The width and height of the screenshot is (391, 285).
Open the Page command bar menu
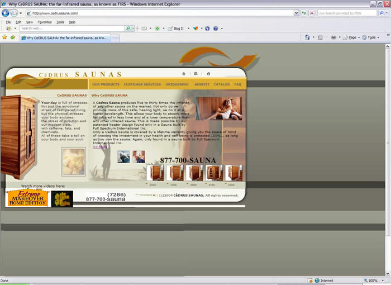coord(351,37)
